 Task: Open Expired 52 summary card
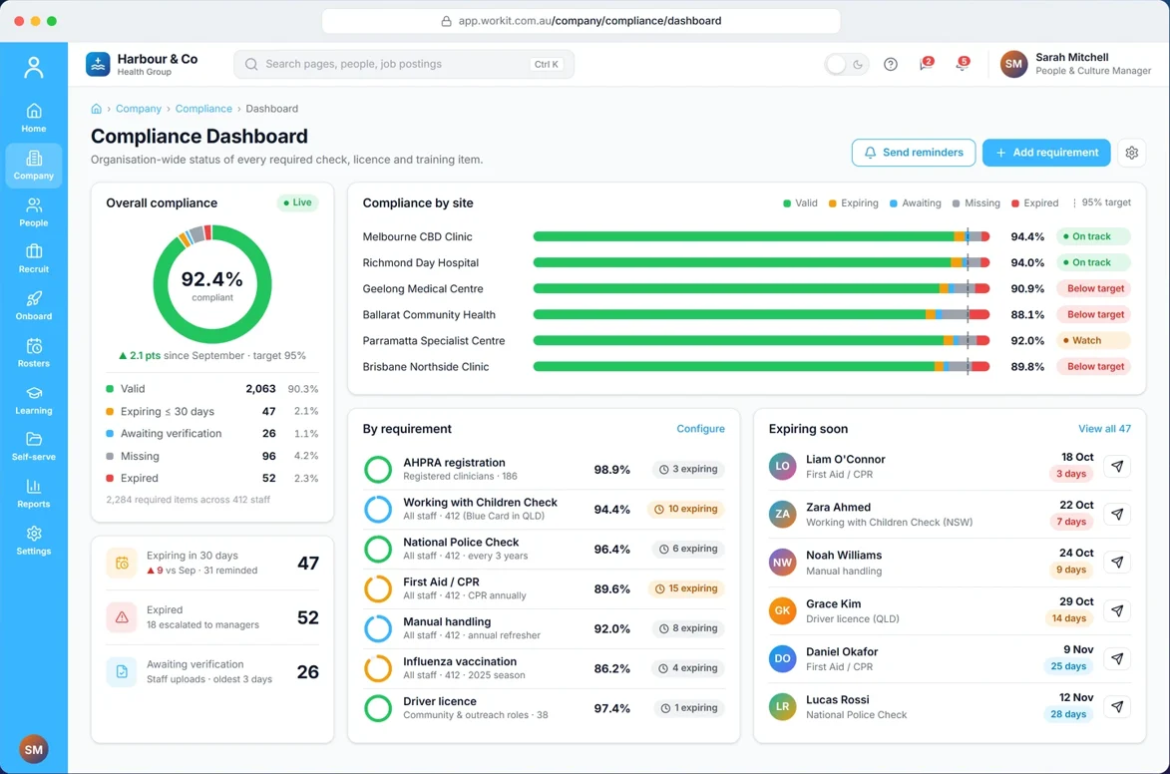pyautogui.click(x=211, y=617)
